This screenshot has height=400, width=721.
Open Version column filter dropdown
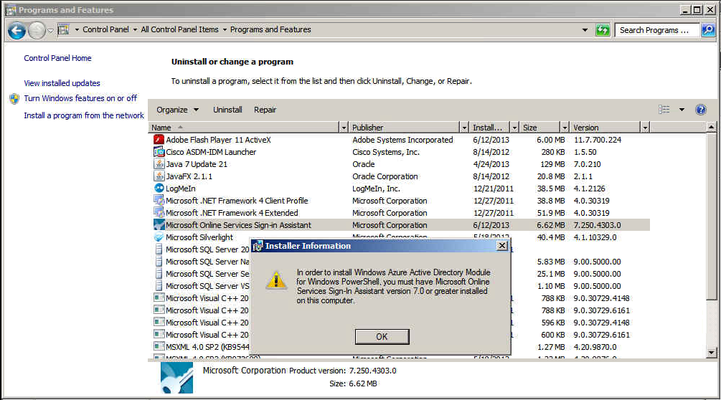pos(645,128)
